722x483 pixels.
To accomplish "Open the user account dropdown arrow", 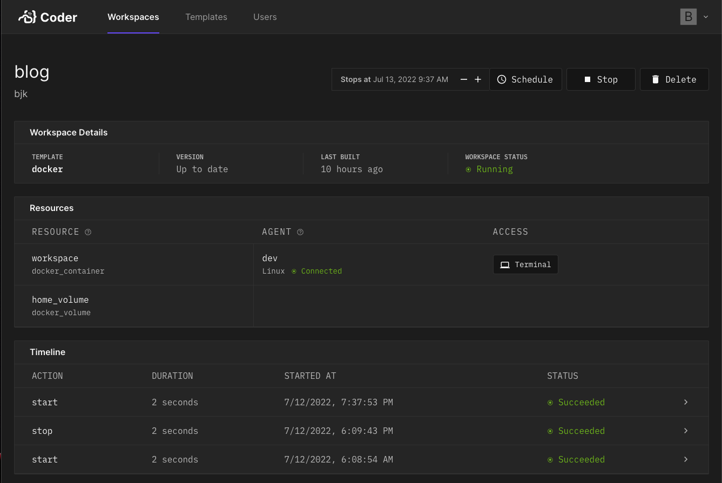I will pos(706,17).
